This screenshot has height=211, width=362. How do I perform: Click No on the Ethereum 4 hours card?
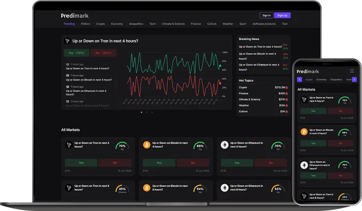pos(271,163)
